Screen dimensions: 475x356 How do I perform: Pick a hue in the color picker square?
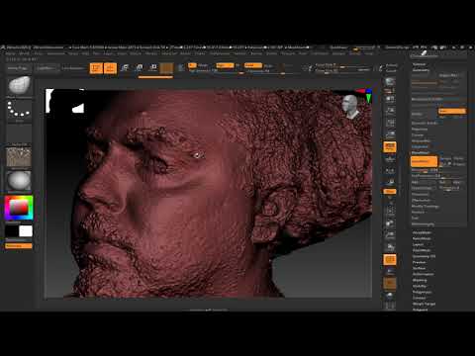click(19, 208)
